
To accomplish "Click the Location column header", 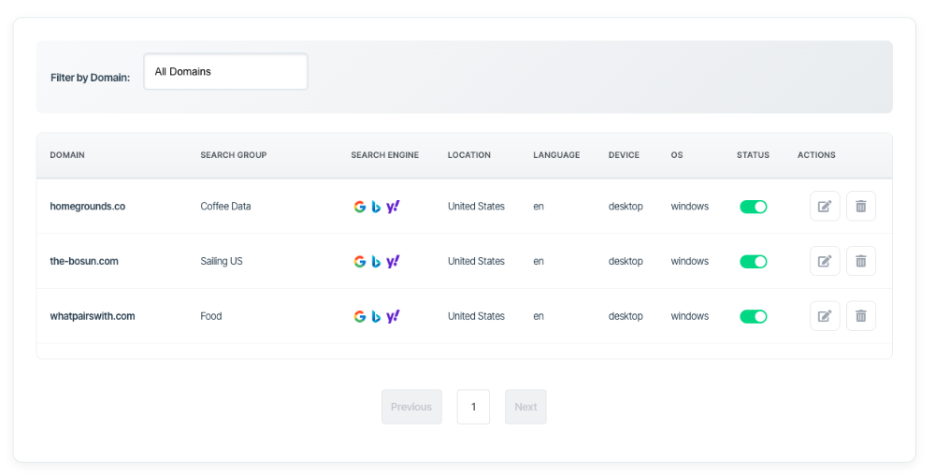I will [469, 155].
